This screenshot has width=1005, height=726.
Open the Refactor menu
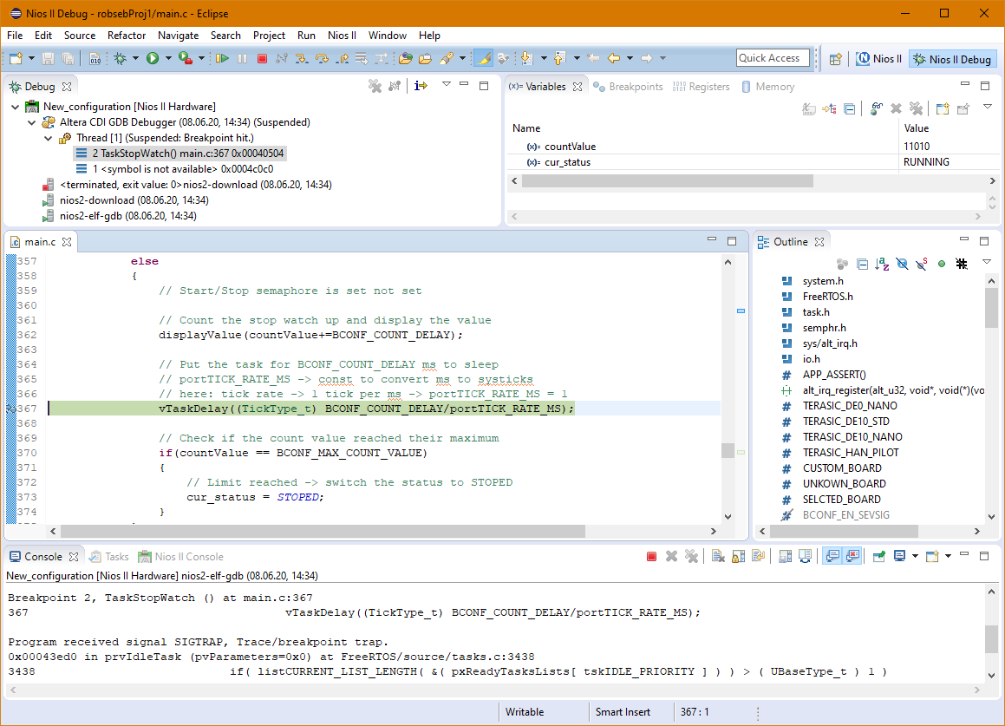tap(127, 36)
